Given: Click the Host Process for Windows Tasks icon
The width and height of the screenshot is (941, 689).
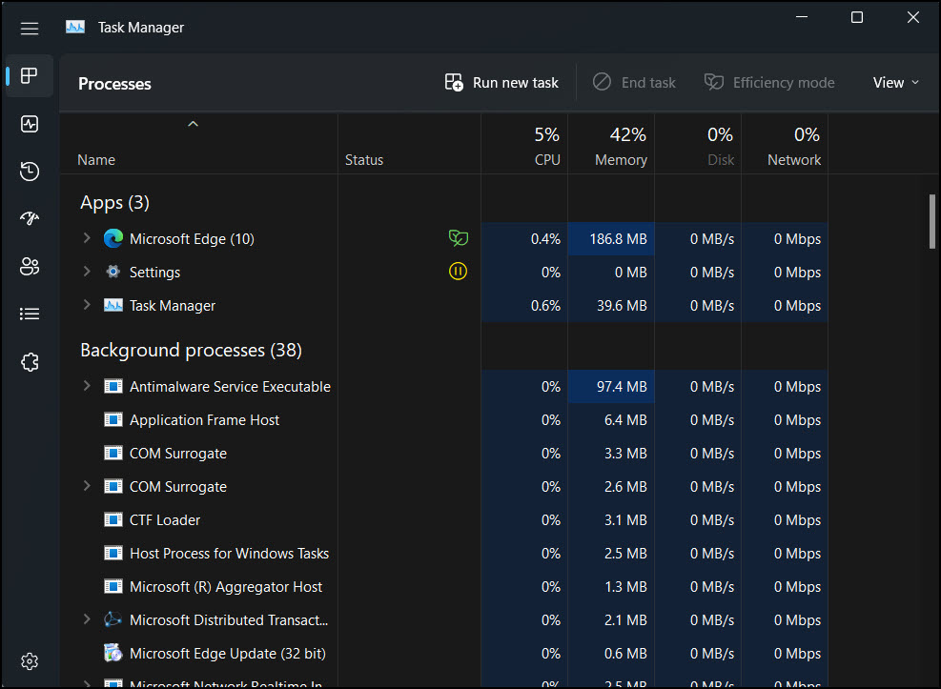Looking at the screenshot, I should tap(113, 553).
